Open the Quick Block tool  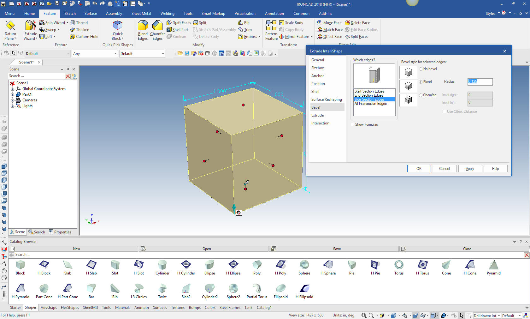coord(118,30)
